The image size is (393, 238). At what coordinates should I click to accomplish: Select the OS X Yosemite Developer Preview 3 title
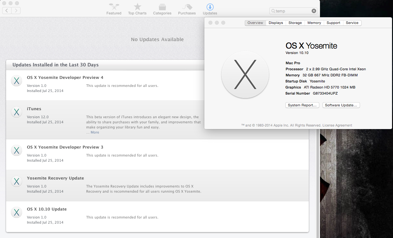(65, 147)
